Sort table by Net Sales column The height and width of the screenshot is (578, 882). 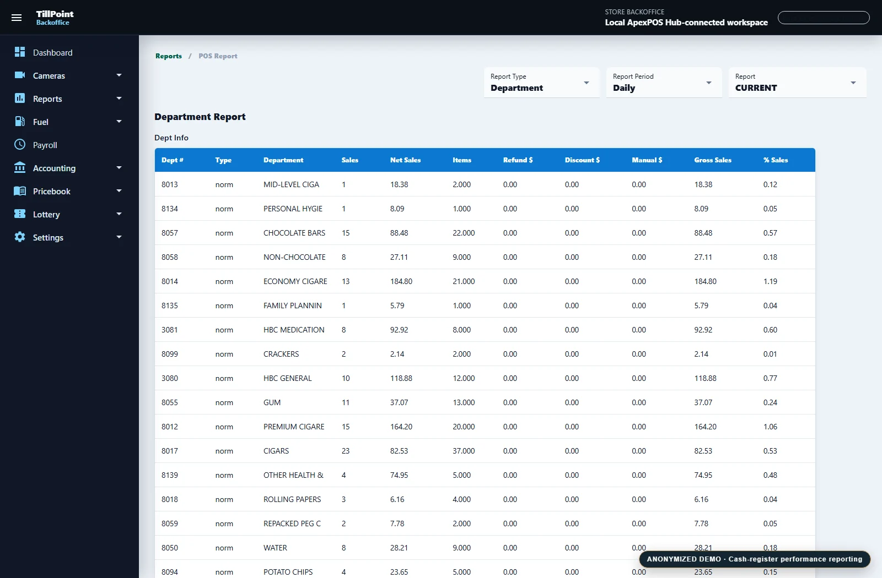pos(405,160)
